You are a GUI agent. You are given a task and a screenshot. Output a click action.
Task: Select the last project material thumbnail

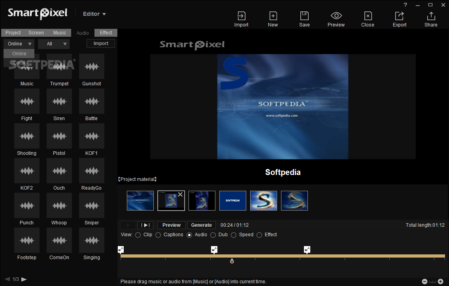tap(294, 201)
